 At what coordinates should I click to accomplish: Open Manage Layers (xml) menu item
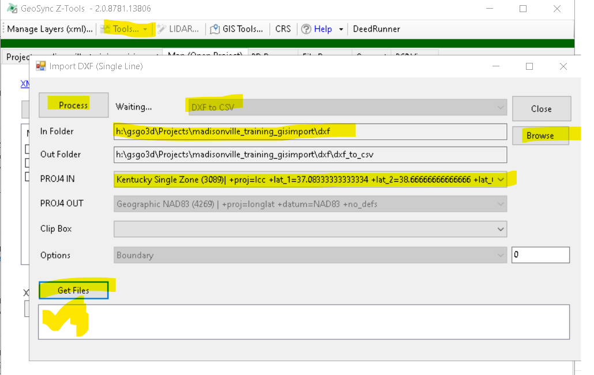point(50,29)
